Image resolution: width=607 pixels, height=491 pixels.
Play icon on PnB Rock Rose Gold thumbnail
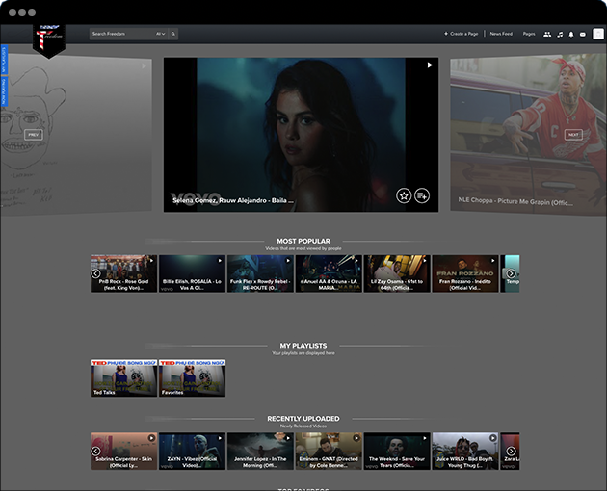coord(151,260)
